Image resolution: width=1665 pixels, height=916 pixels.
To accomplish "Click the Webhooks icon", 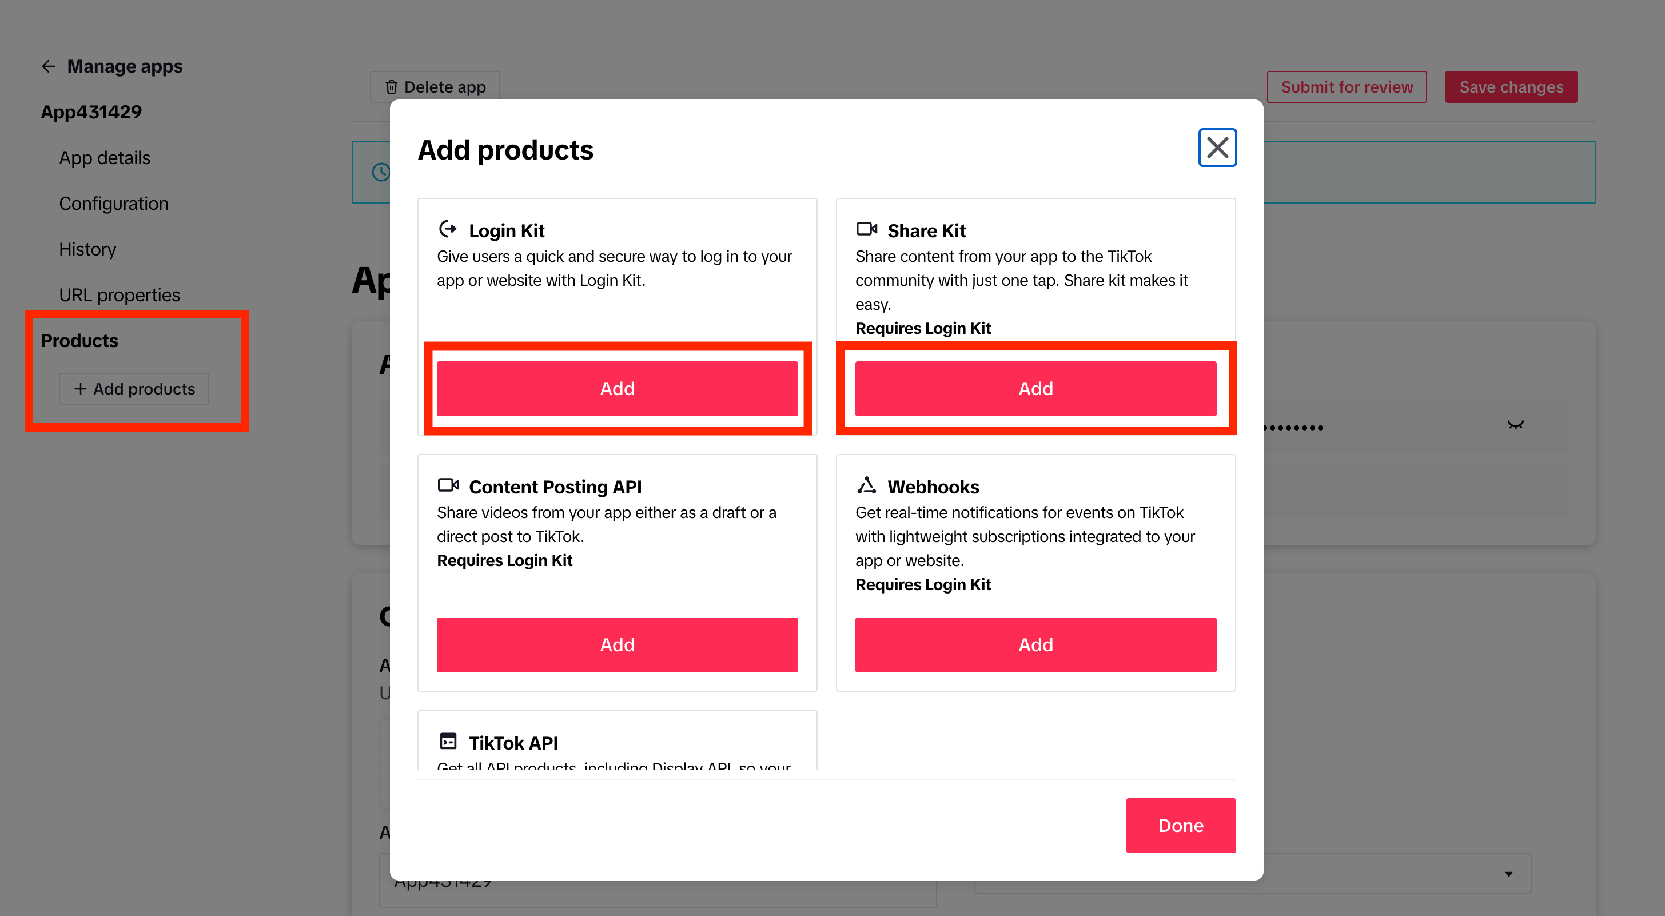I will click(866, 485).
